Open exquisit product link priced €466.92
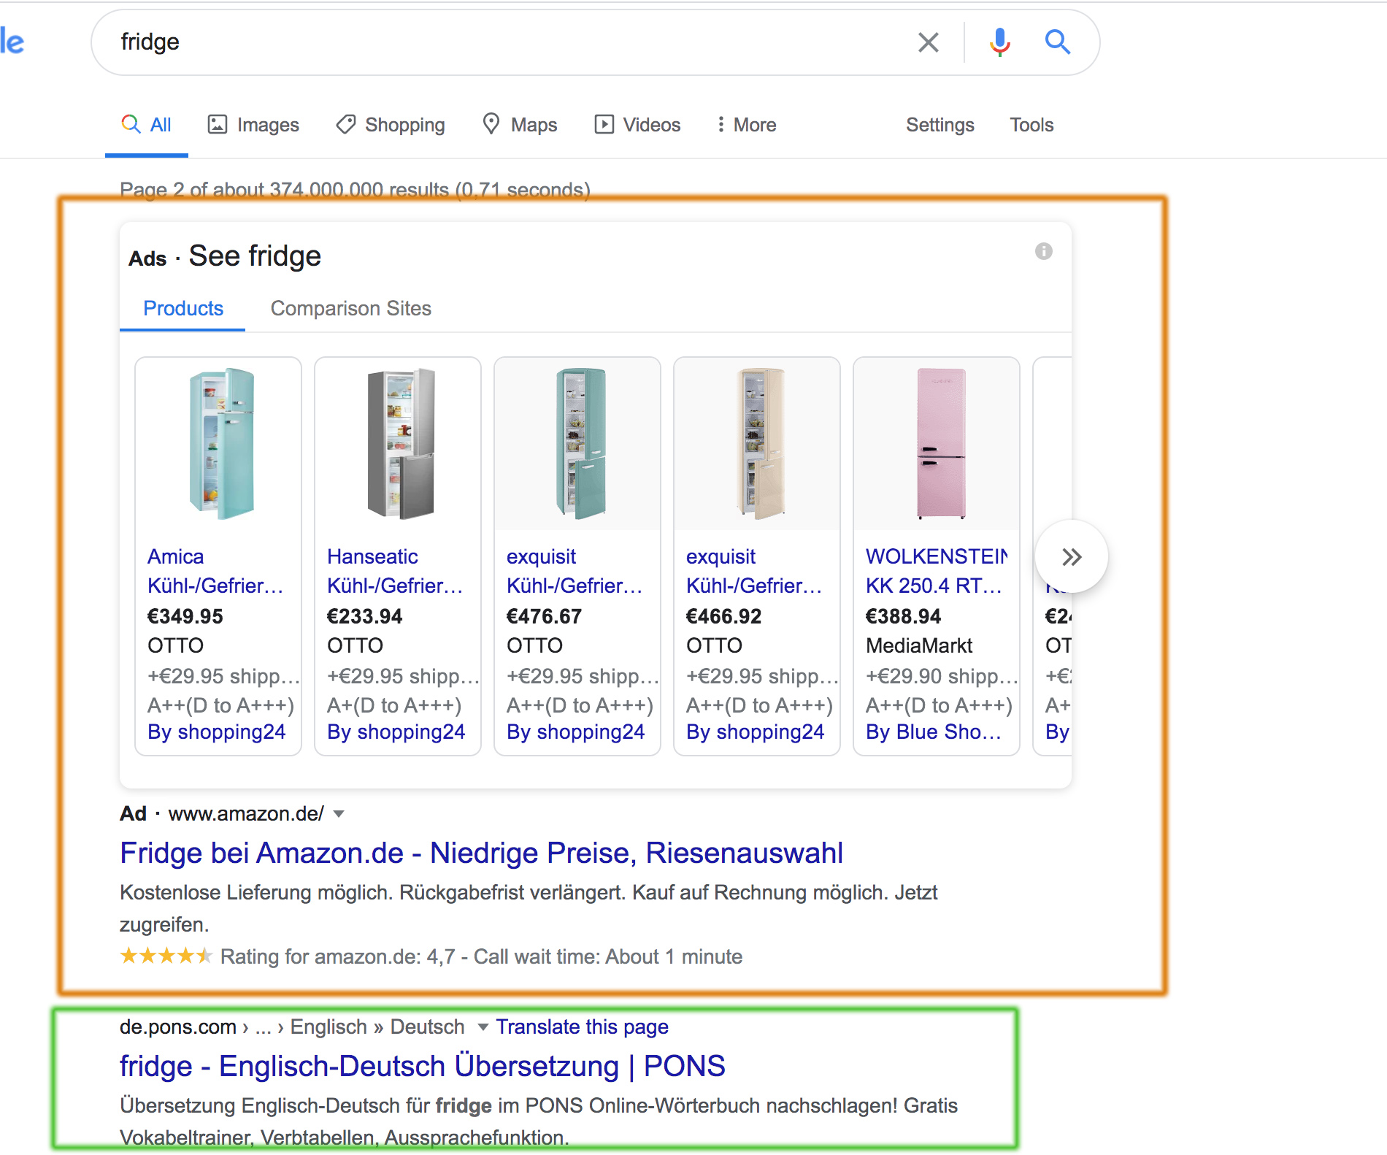 coord(754,571)
